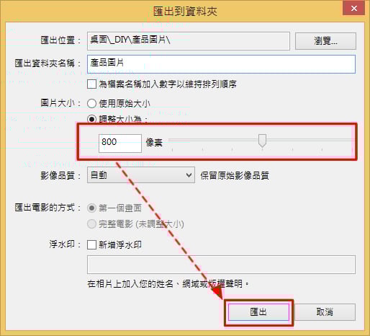Select 調整大小為 radio button
The width and height of the screenshot is (370, 336).
[x=91, y=119]
